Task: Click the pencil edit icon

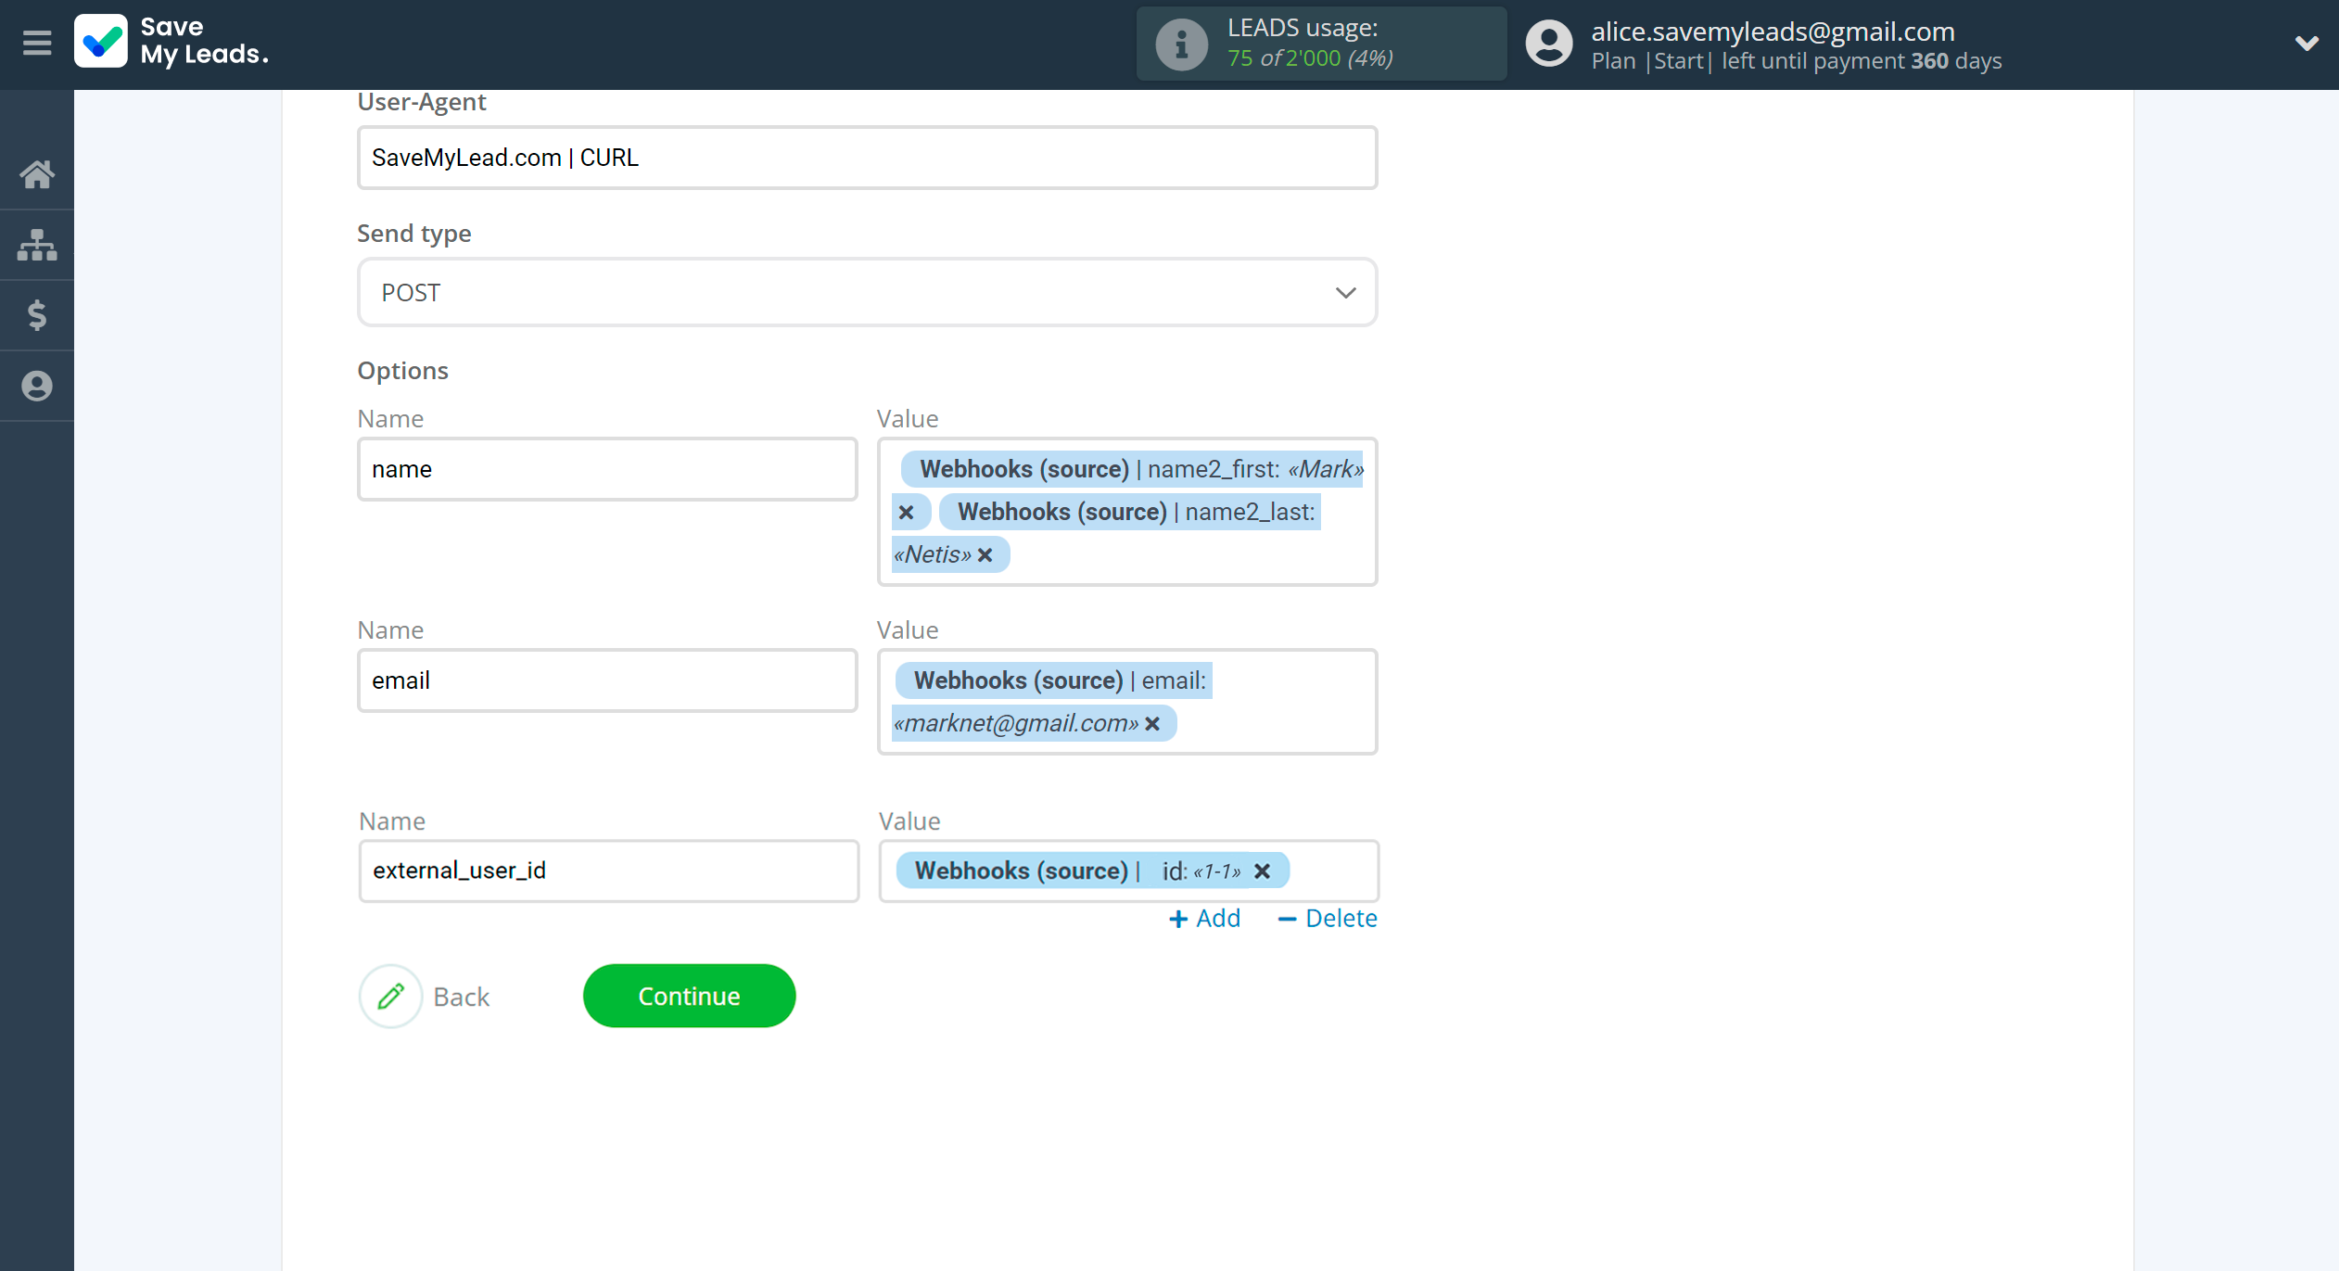Action: (x=391, y=997)
